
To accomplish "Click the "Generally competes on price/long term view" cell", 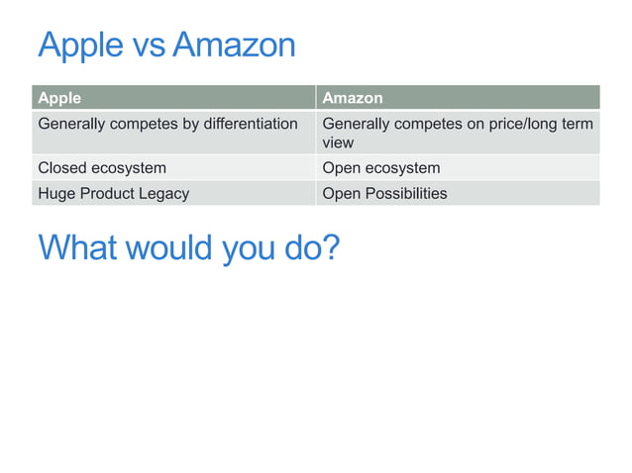I will point(458,133).
